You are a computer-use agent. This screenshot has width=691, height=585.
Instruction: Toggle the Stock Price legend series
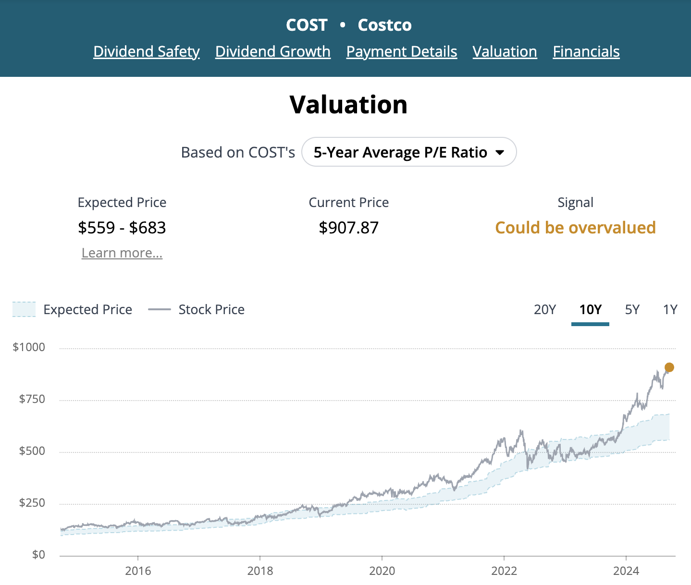(x=211, y=310)
